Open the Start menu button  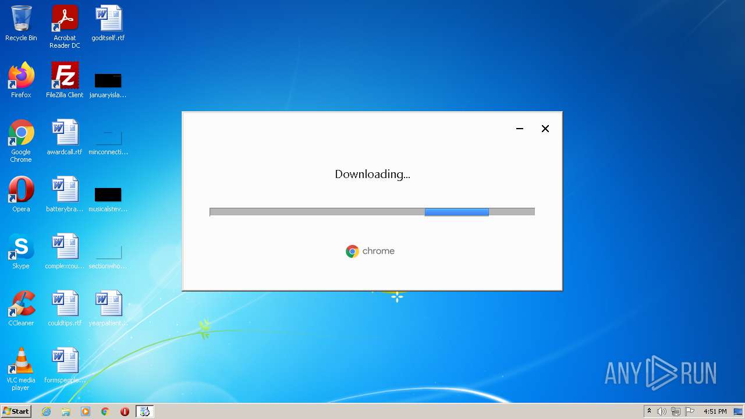point(16,411)
